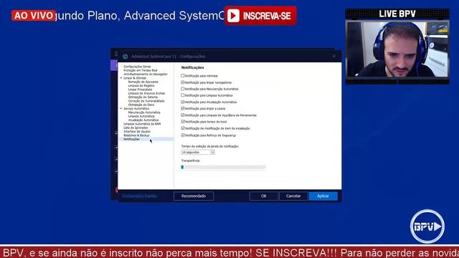
Task: Collapse the 'Limpar & Otimizar' tree node
Action: click(x=121, y=78)
